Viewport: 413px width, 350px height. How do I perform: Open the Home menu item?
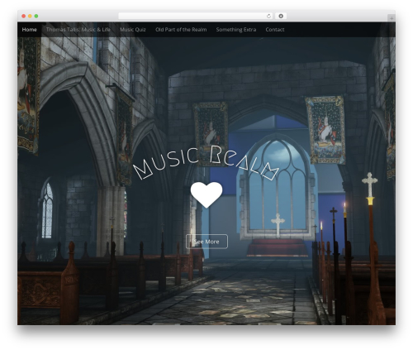pyautogui.click(x=29, y=30)
